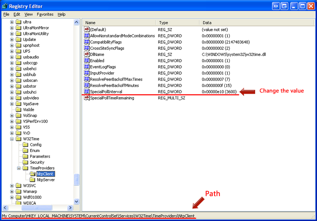Sort values by Type column header
Image resolution: width=317 pixels, height=221 pixels.
click(x=178, y=23)
